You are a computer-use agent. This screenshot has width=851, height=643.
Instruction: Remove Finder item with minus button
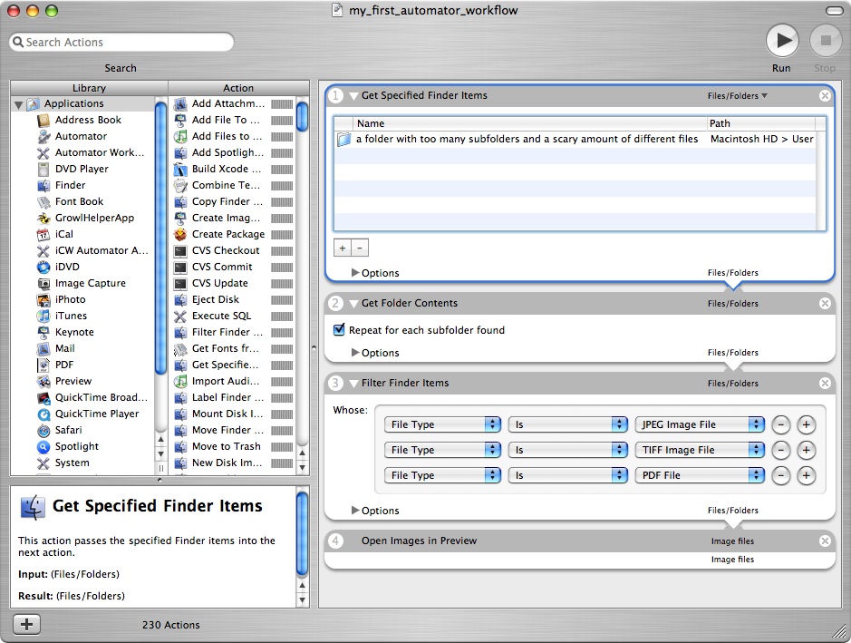[x=360, y=248]
